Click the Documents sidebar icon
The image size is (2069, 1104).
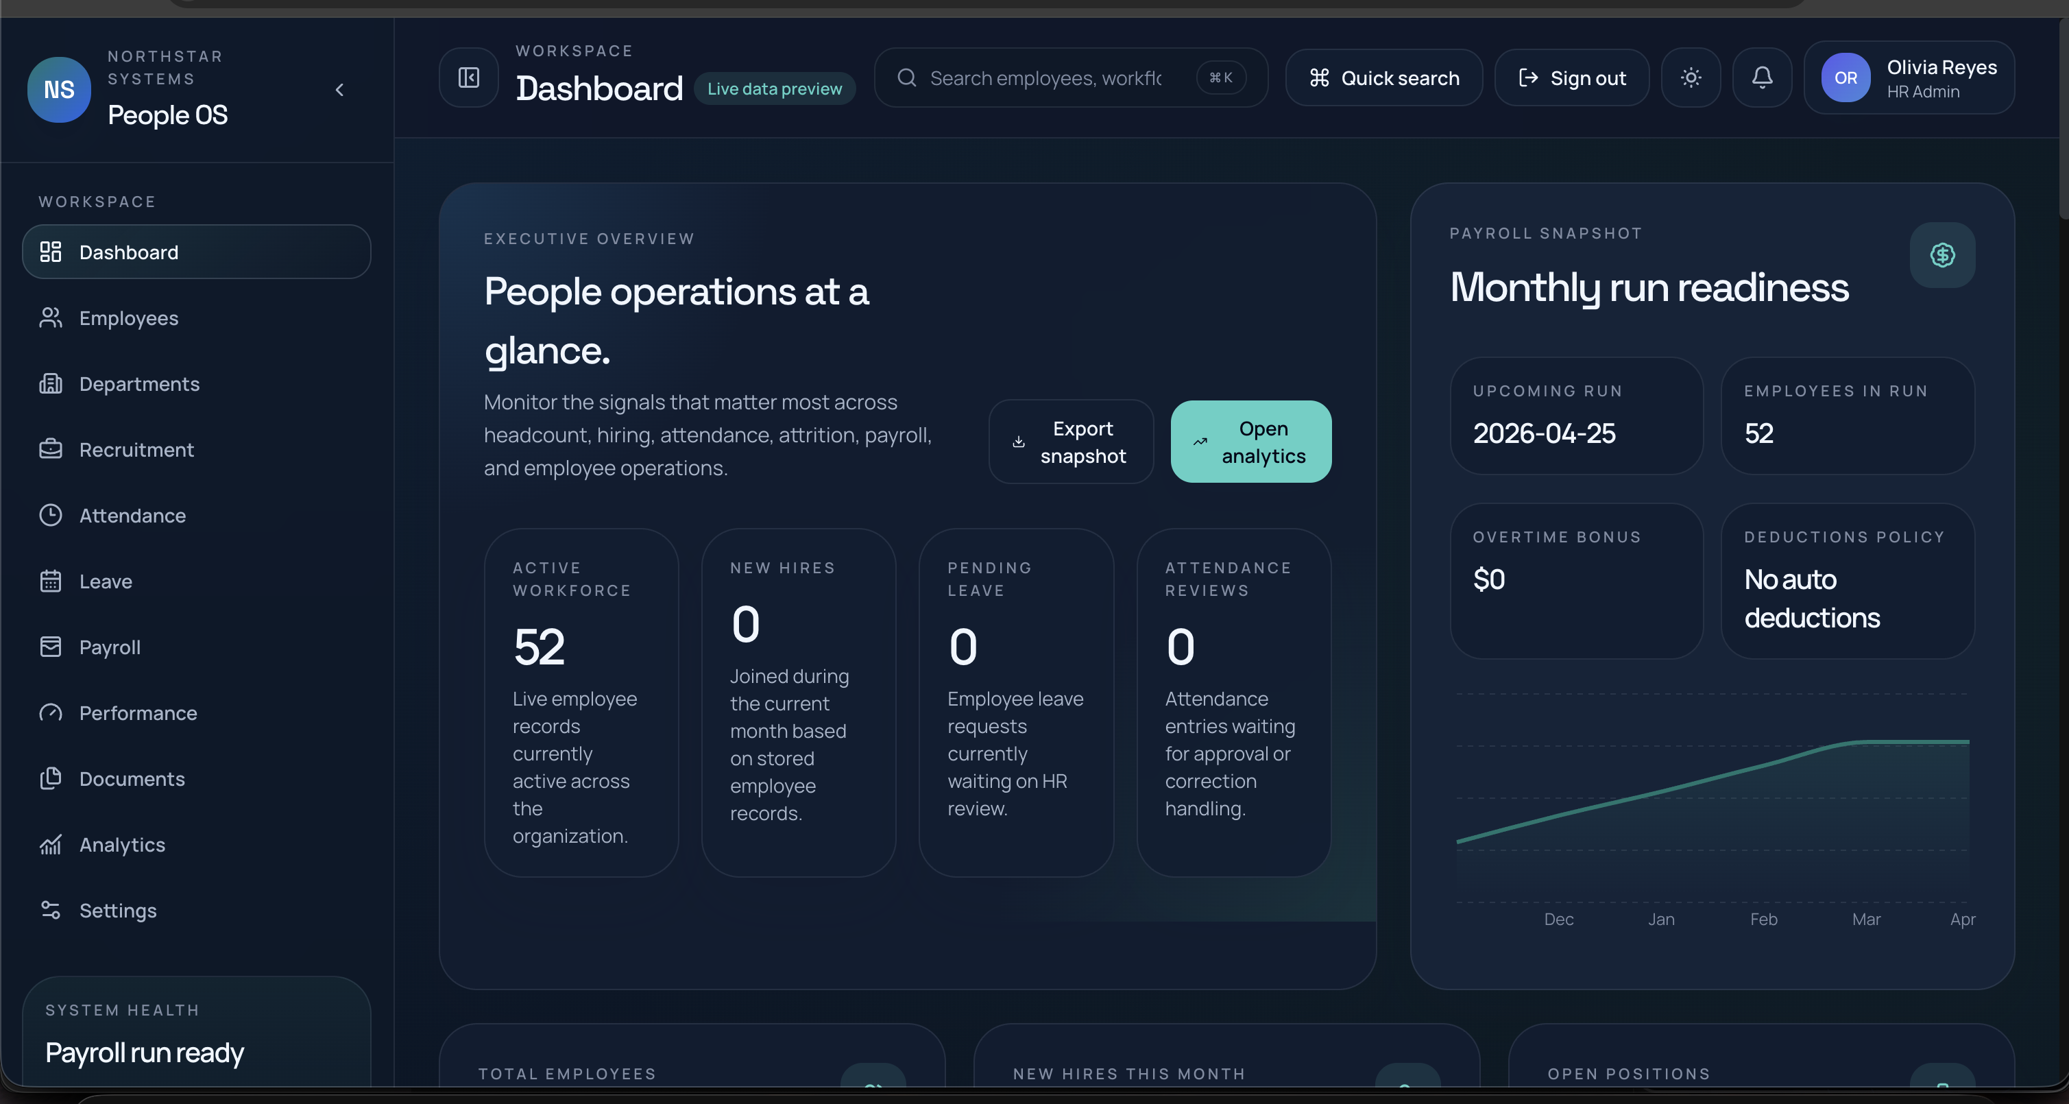tap(51, 778)
